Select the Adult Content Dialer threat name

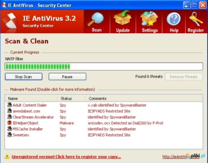click(x=30, y=105)
